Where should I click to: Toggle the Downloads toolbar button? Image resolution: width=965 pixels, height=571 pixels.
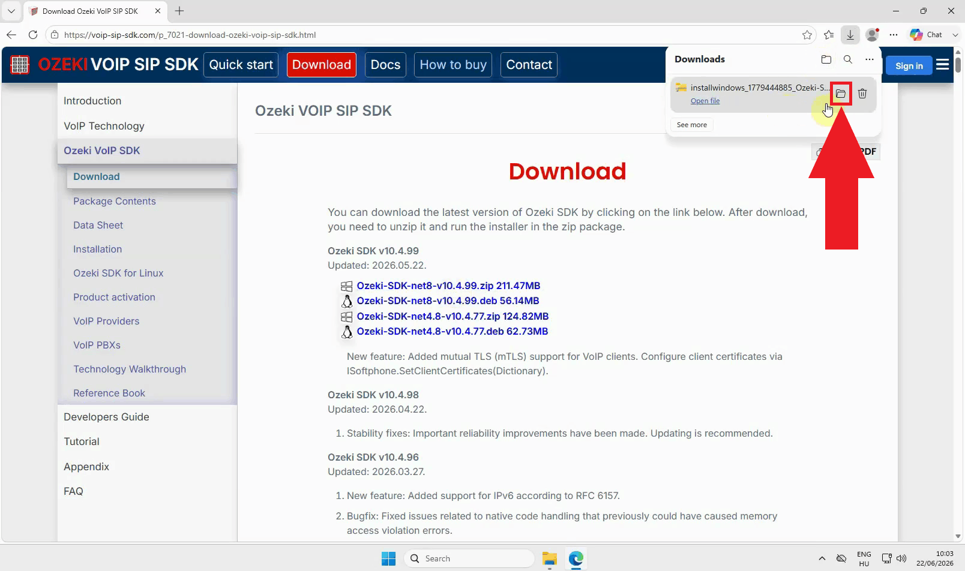[x=850, y=35]
